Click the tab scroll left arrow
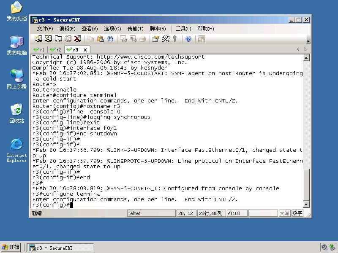The width and height of the screenshot is (338, 253). coord(298,49)
